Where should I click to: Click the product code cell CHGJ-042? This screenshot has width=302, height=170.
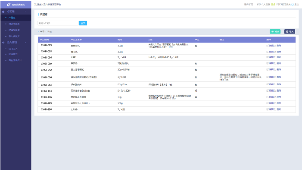tap(46, 70)
